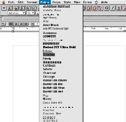Expand the toolbar arrow dropdown button
126x122 pixels.
coord(4,8)
